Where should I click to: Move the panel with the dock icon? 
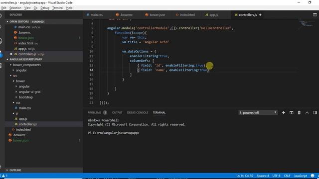click(x=315, y=113)
